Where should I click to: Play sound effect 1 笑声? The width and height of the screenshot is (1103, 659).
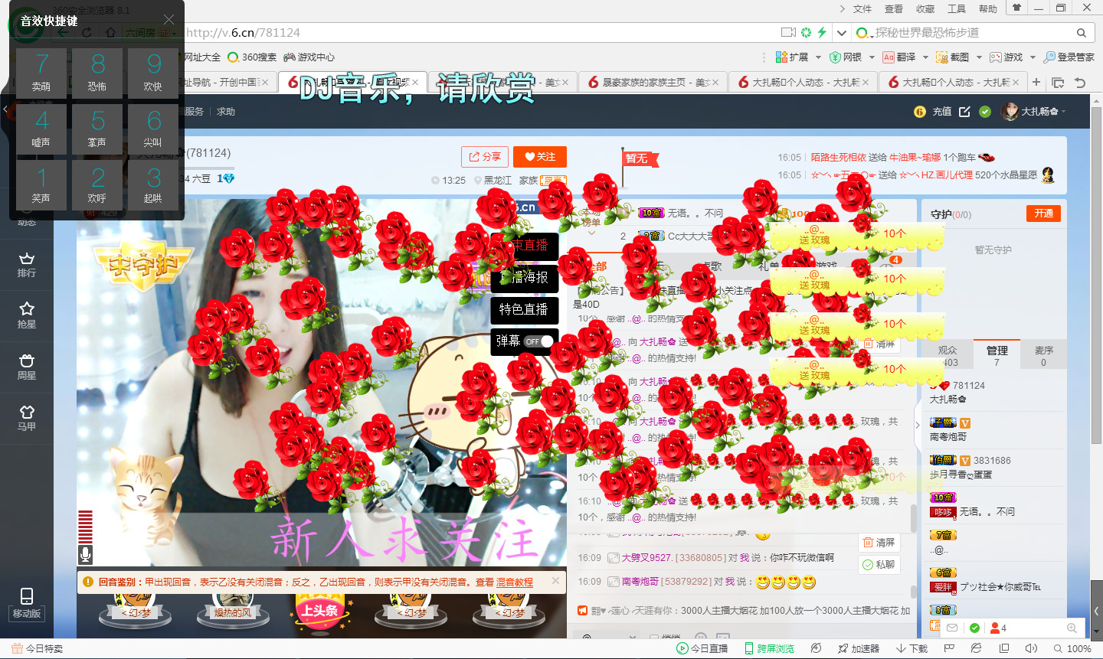click(x=41, y=184)
